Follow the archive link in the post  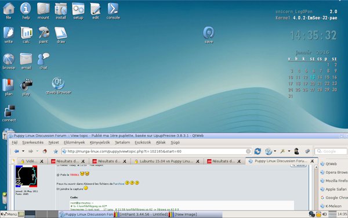[x=119, y=184]
